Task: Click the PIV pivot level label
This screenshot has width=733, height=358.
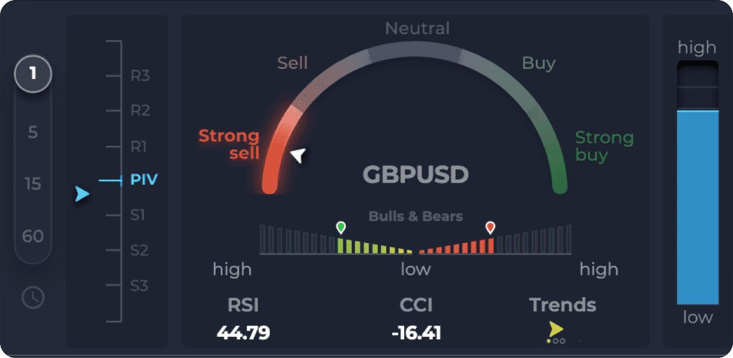Action: coord(144,180)
